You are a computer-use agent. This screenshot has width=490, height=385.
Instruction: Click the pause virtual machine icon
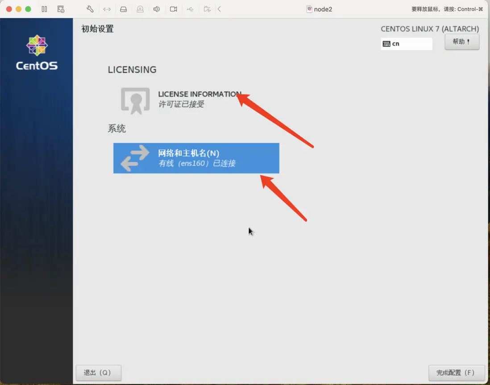[x=44, y=9]
